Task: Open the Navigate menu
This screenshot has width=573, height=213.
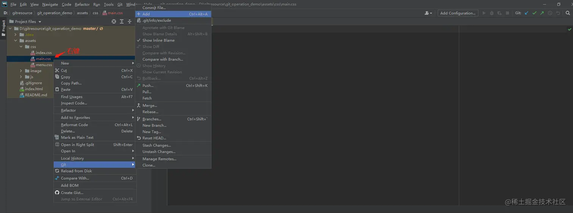Action: [50, 5]
